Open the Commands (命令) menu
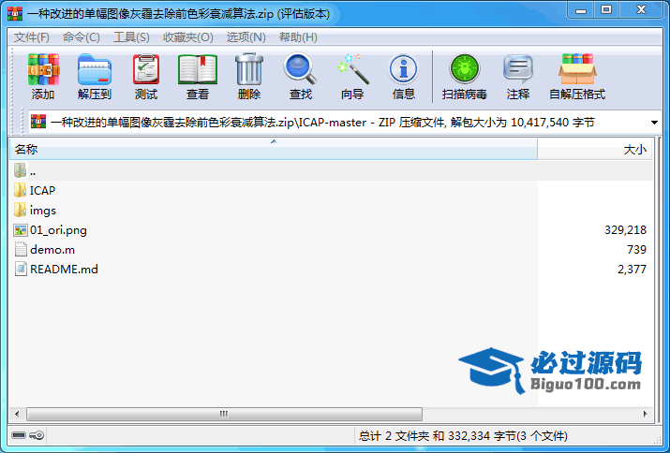 pos(82,37)
